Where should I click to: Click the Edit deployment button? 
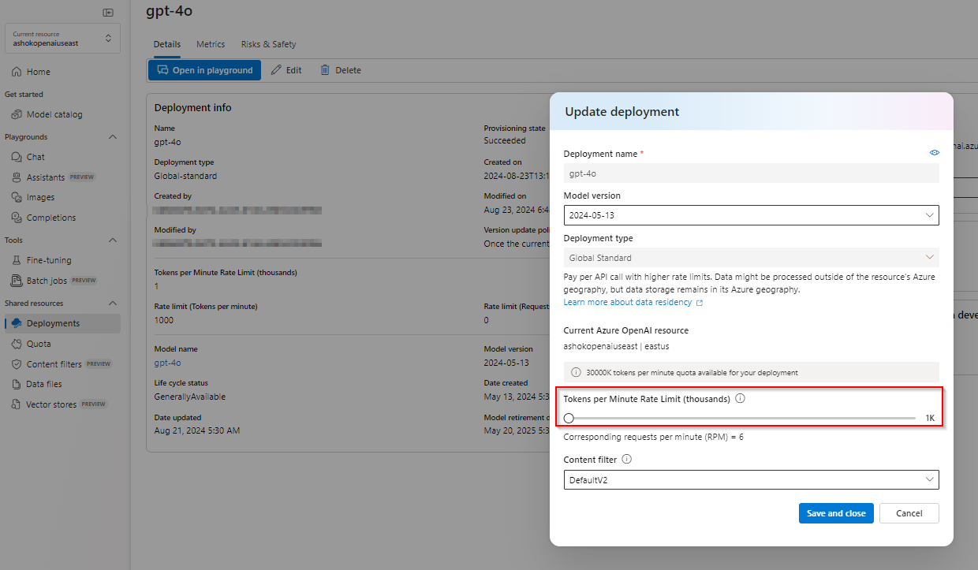click(286, 70)
